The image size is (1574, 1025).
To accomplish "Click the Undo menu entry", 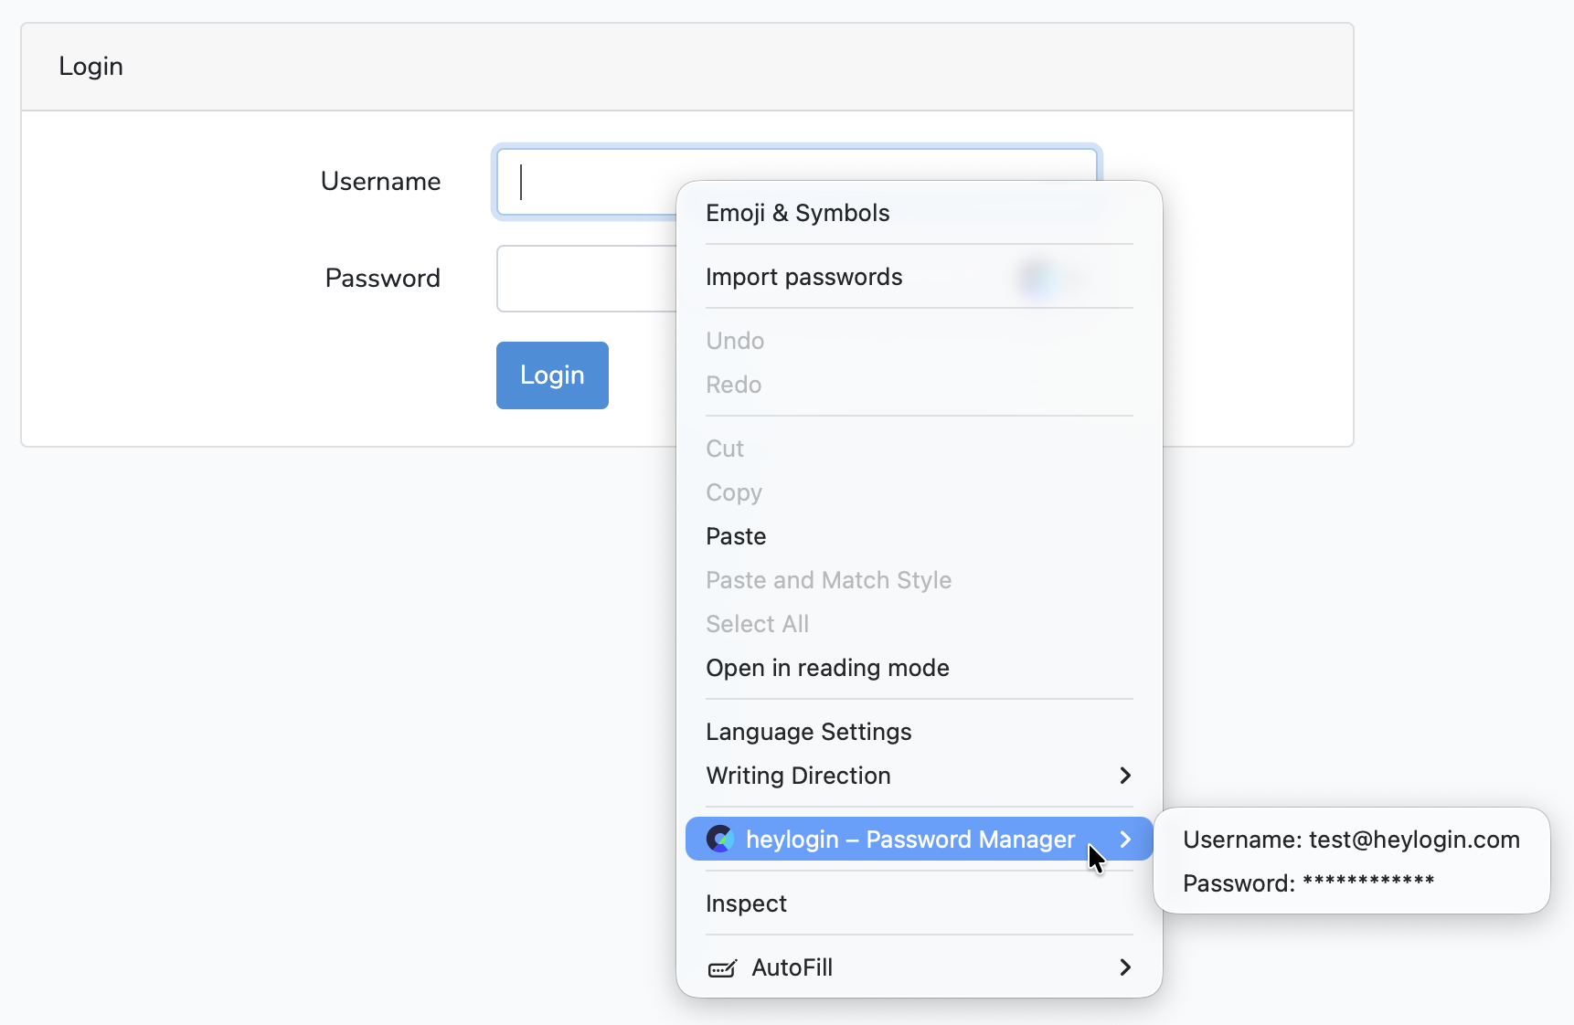I will point(735,341).
